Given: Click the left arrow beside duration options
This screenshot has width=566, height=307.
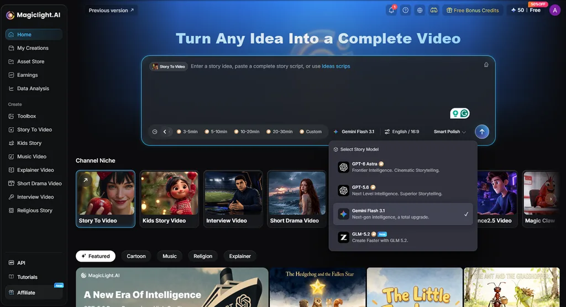Looking at the screenshot, I should 165,132.
